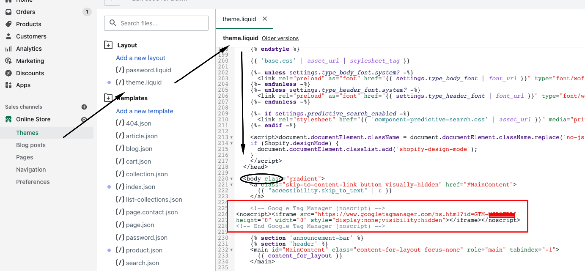Click the code icon beside 404.json

(x=120, y=123)
